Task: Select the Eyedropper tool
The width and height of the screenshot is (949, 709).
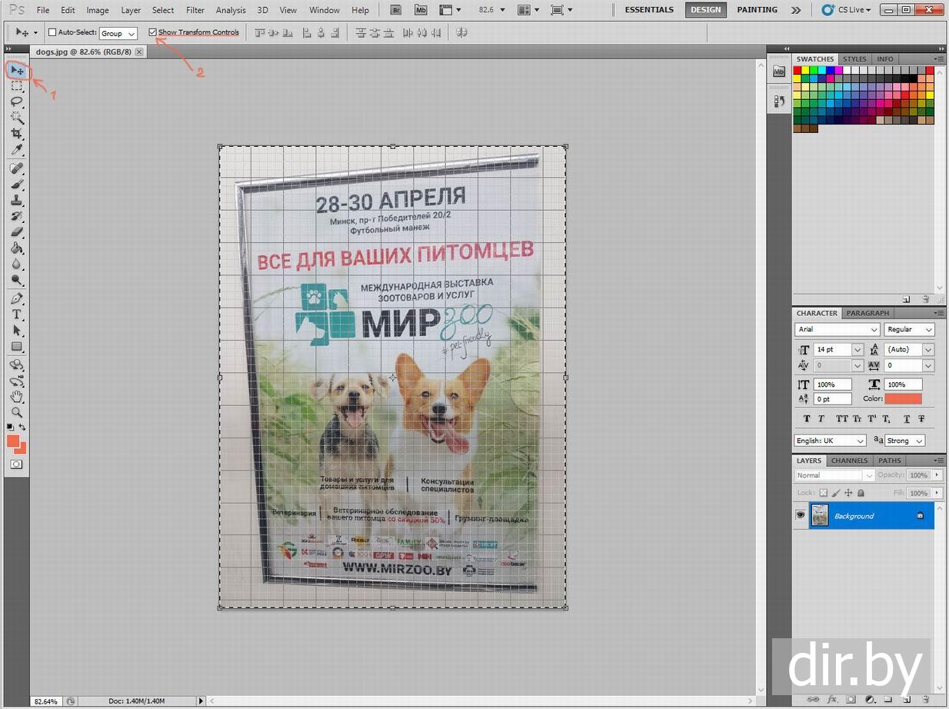Action: 17,150
